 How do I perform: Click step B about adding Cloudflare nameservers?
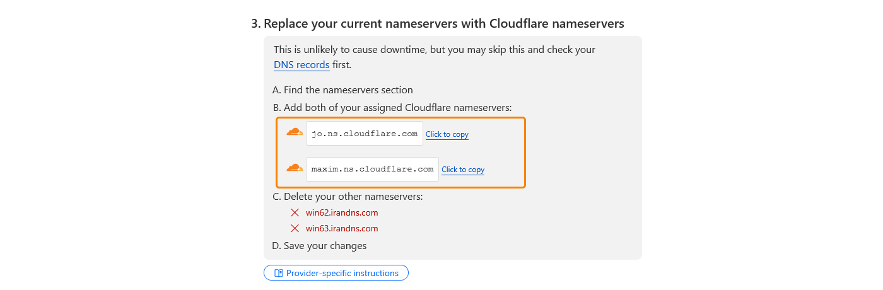pyautogui.click(x=392, y=107)
